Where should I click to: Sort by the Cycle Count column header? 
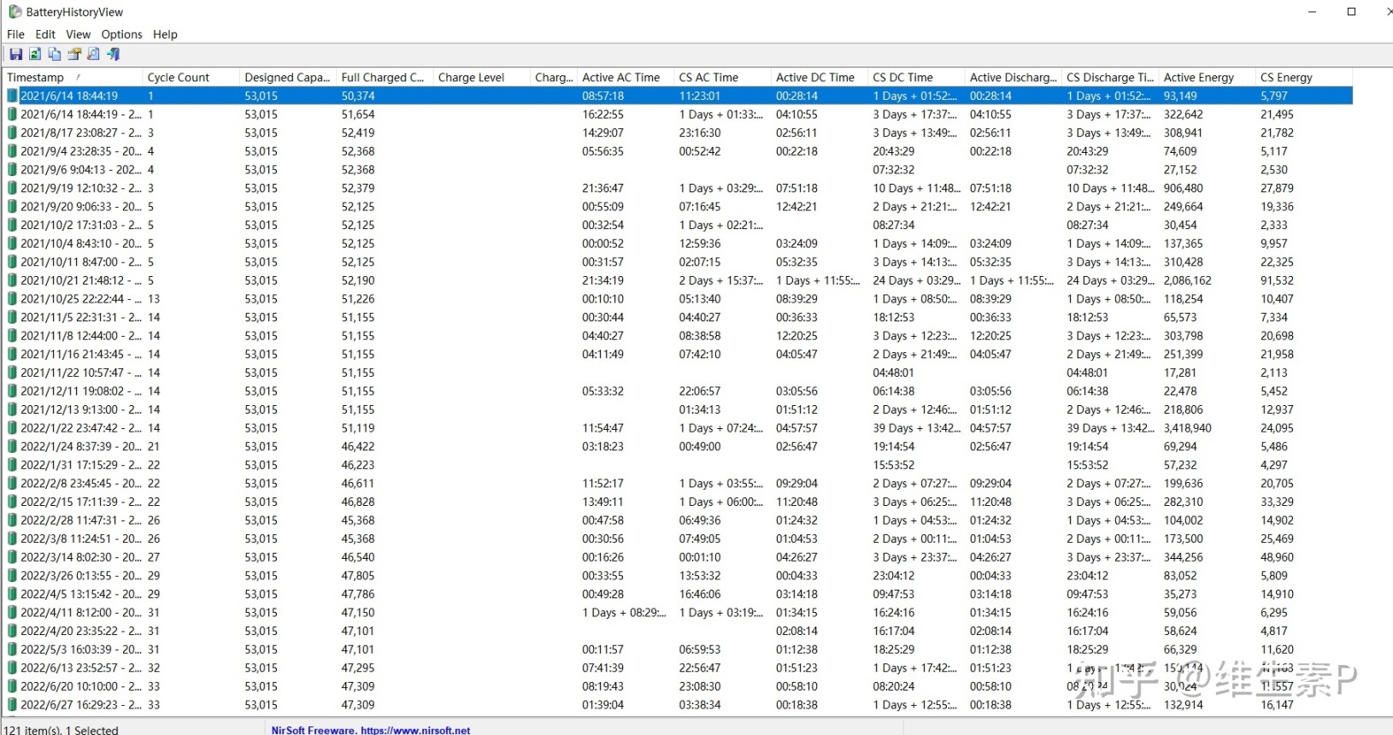tap(191, 77)
